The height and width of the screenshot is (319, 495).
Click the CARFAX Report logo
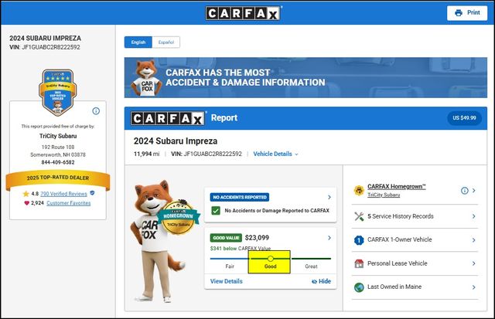tap(167, 118)
